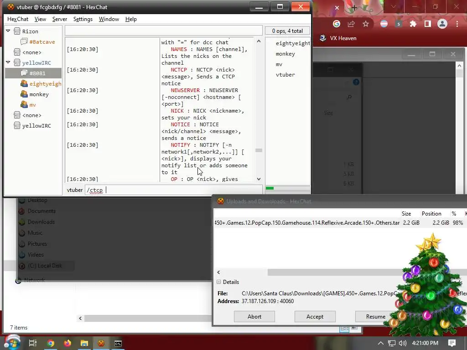This screenshot has width=467, height=350.
Task: Open the VX Heaven bookmark
Action: pos(338,38)
